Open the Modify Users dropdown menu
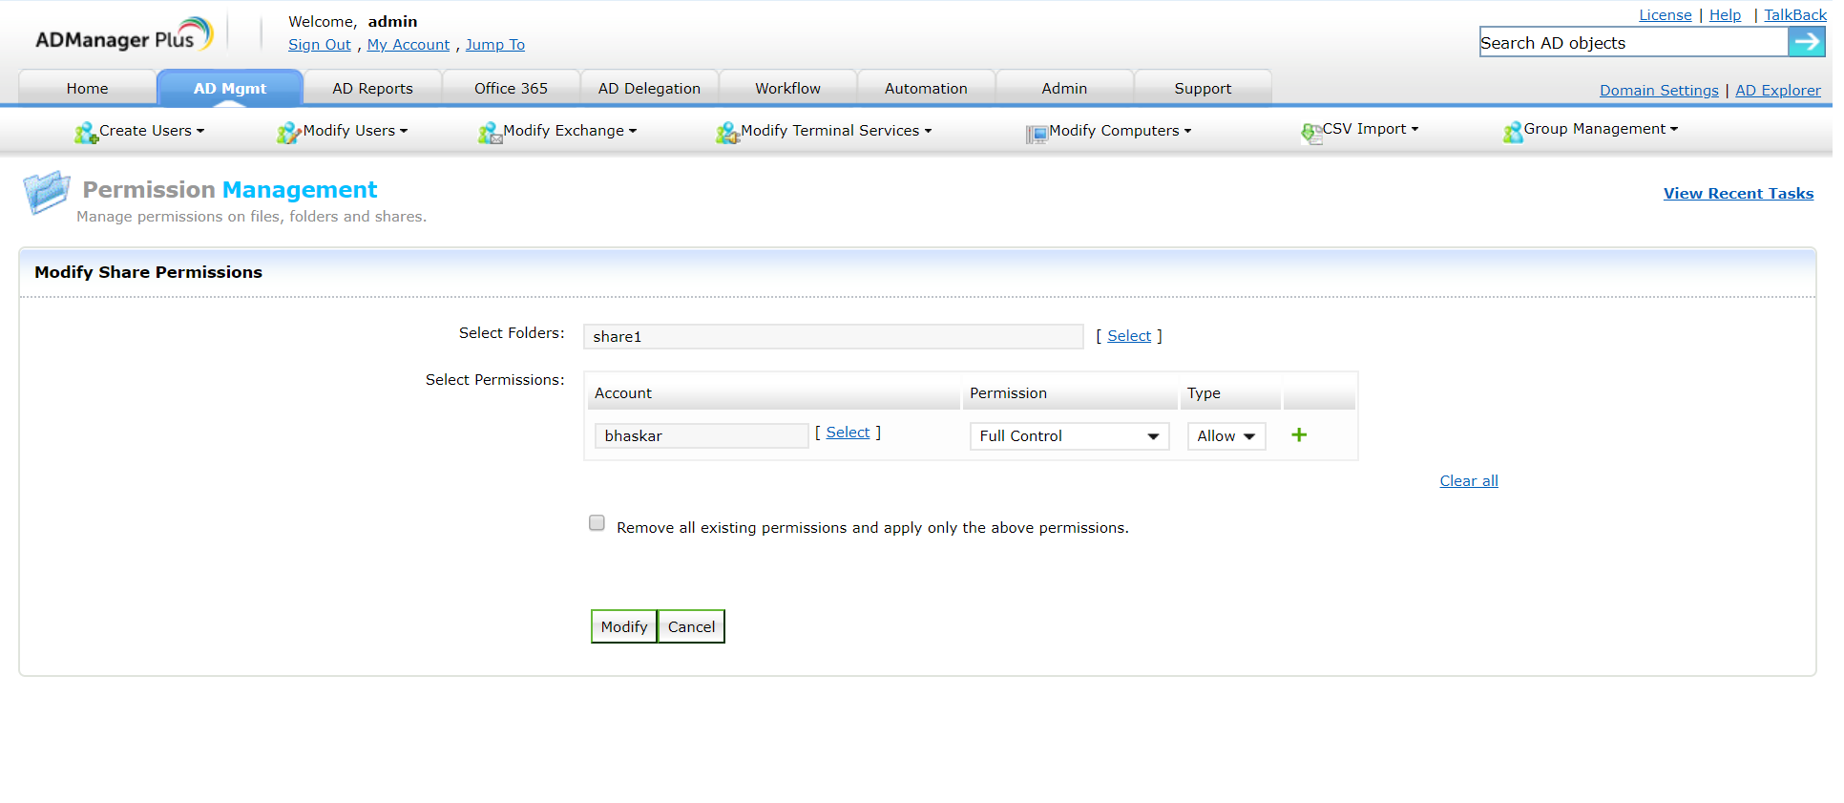 tap(355, 131)
